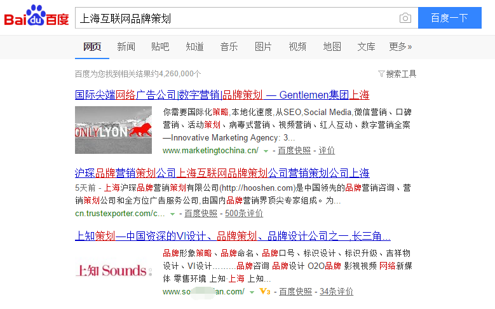This screenshot has height=309, width=495.
Task: Select the 网页 tab
Action: [92, 47]
